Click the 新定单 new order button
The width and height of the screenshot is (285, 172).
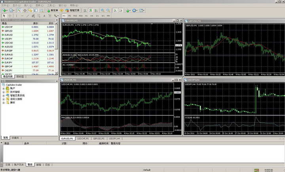pos(52,11)
